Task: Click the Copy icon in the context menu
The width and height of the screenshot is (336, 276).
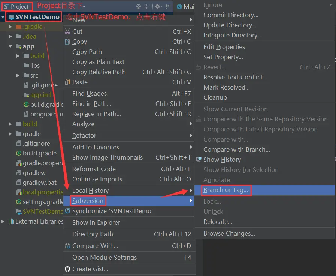Action: [67, 42]
